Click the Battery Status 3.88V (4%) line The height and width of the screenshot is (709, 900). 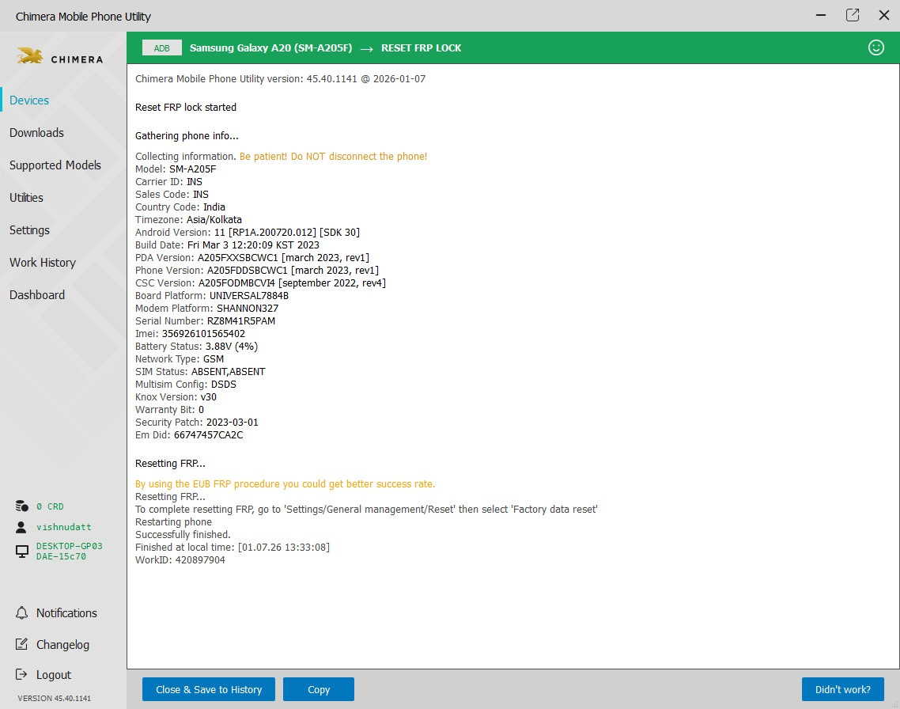(x=196, y=346)
